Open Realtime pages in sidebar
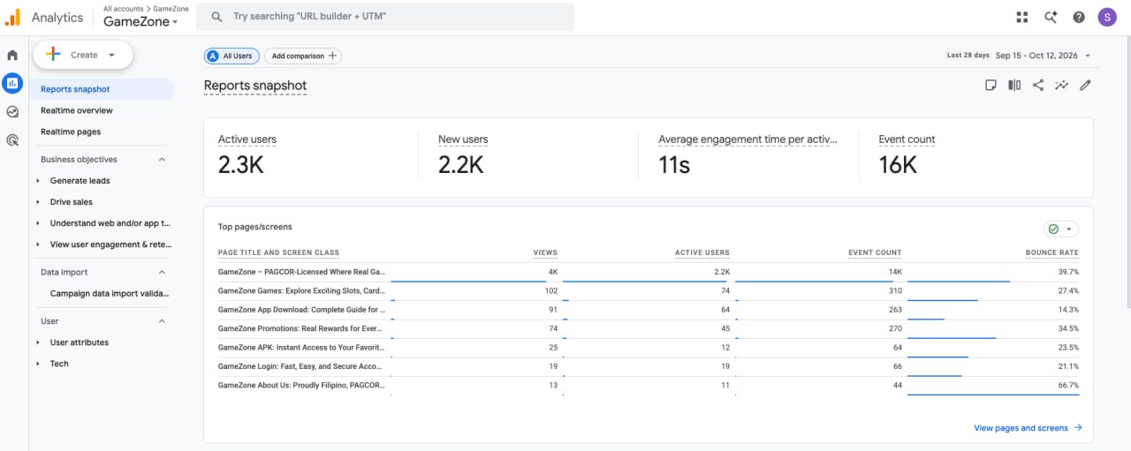Viewport: 1131px width, 451px height. point(71,132)
